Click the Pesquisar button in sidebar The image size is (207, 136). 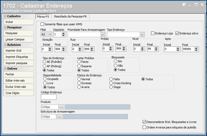coord(18,33)
